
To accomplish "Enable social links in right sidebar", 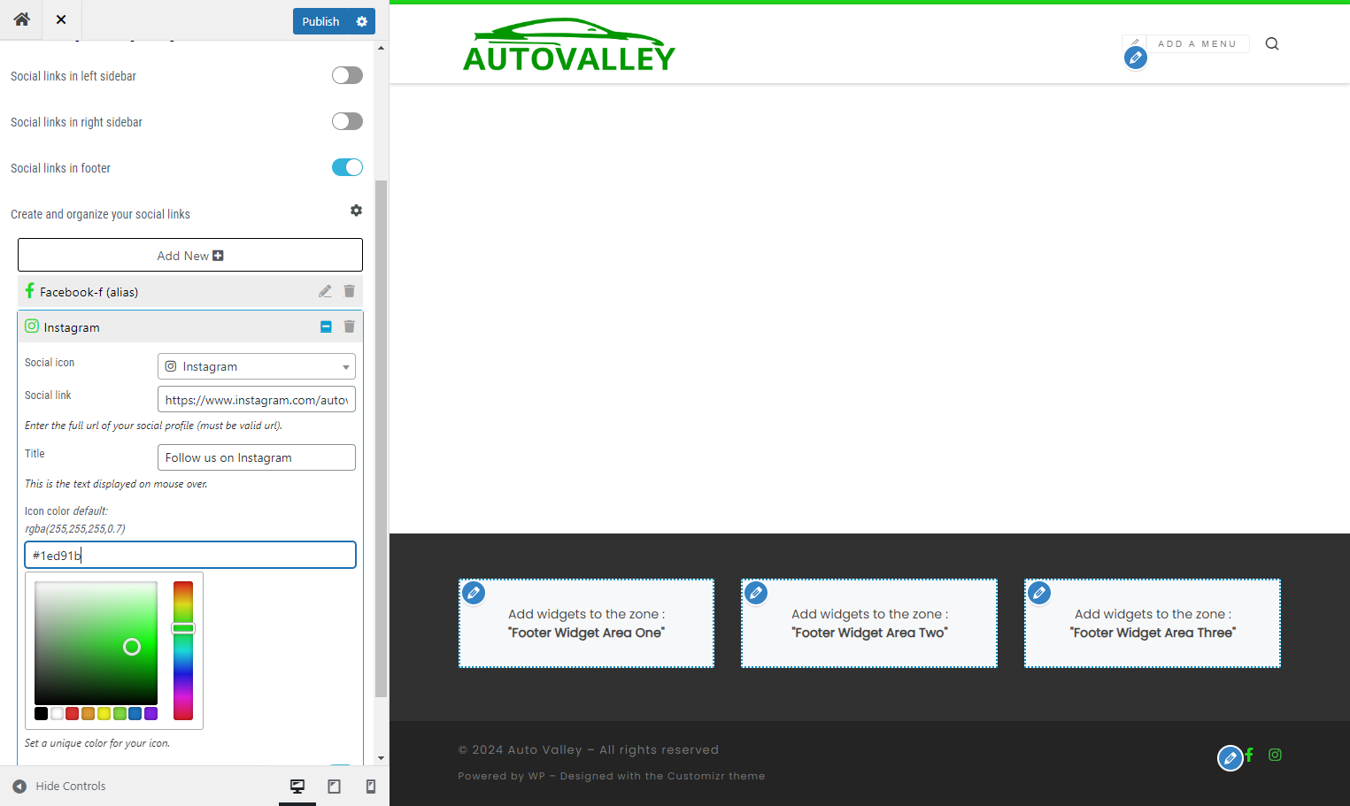I will coord(347,121).
